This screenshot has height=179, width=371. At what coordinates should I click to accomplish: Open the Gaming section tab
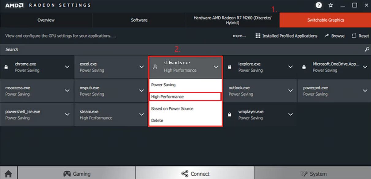77,174
